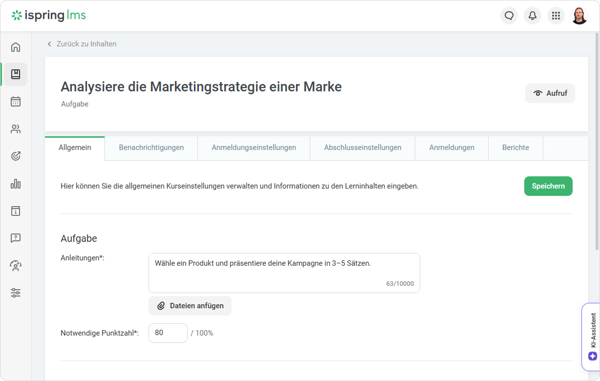Click the Aufruf preview button
600x381 pixels.
550,93
